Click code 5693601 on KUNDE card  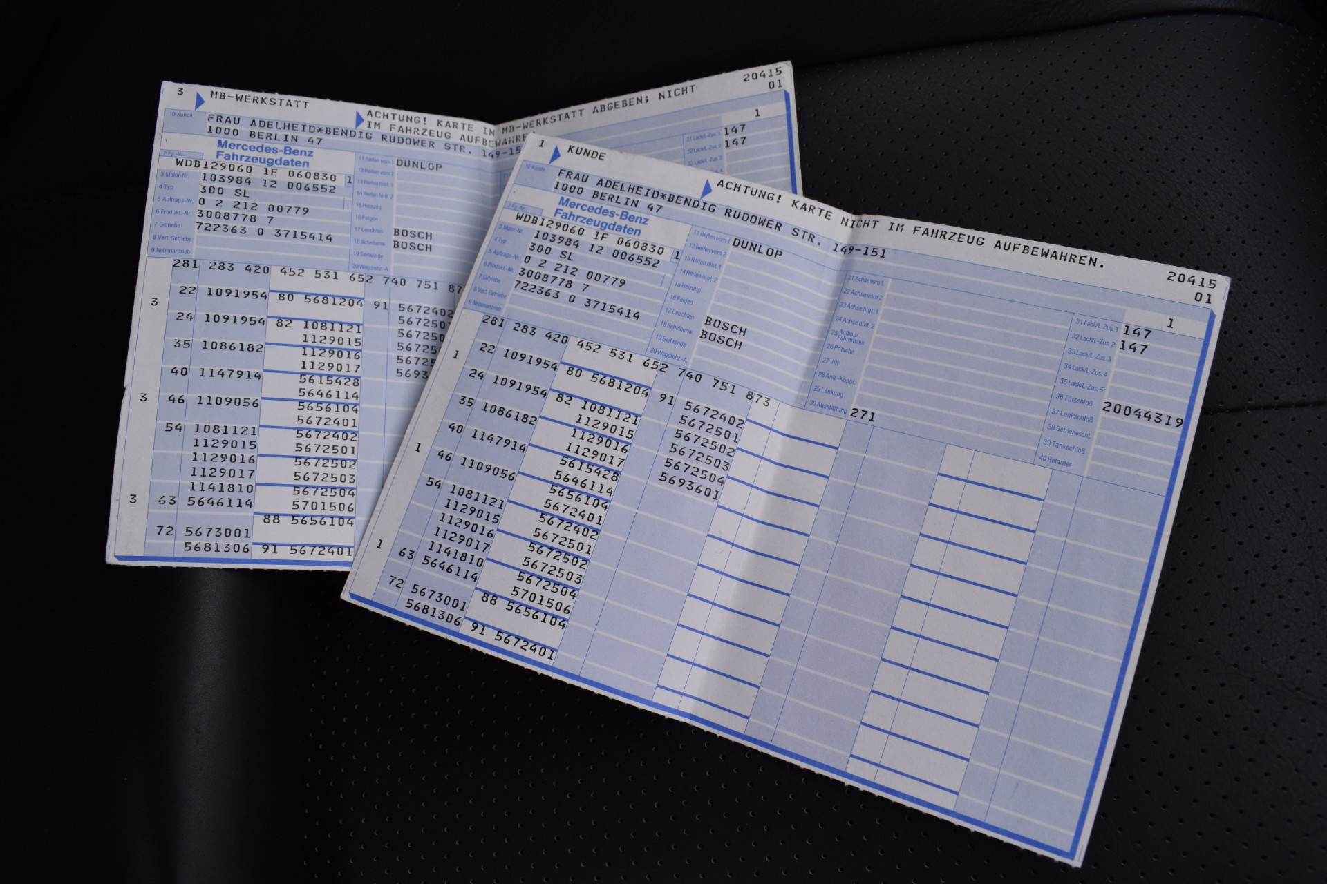pos(688,486)
